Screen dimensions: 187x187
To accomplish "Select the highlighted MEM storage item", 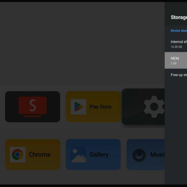I will tap(176, 60).
